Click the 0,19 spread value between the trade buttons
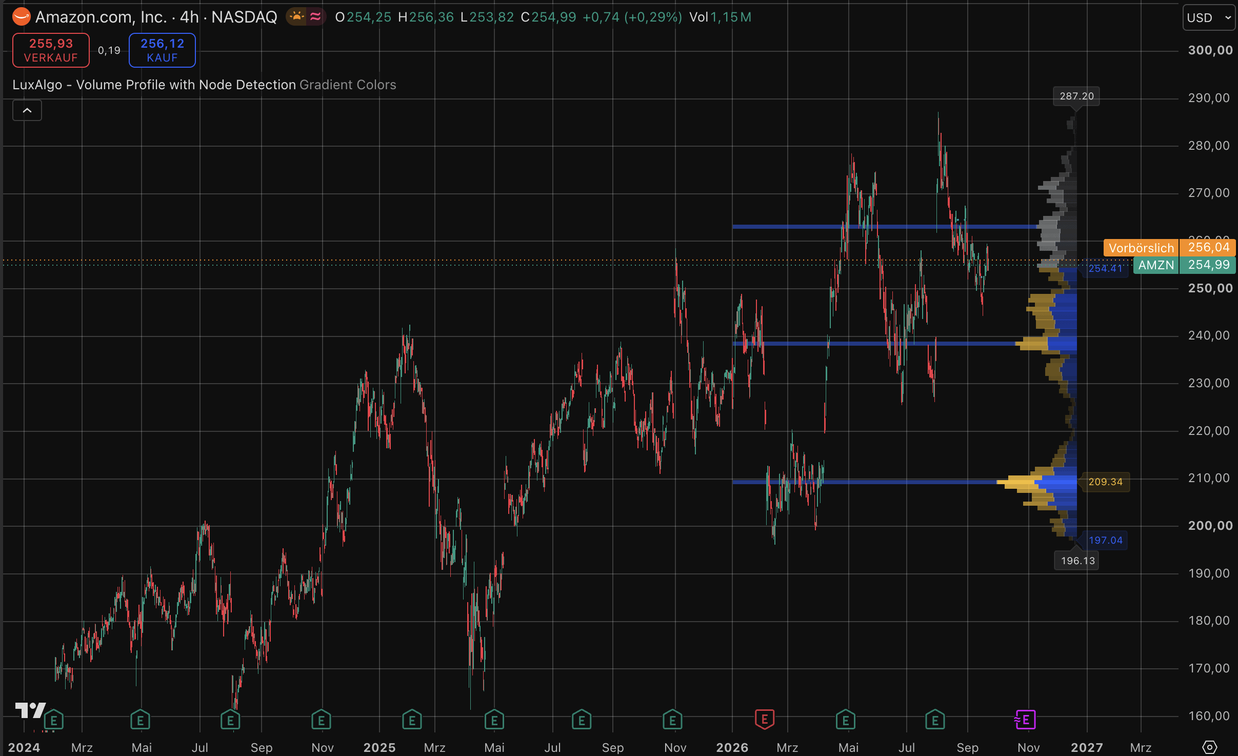Viewport: 1238px width, 756px height. (109, 50)
